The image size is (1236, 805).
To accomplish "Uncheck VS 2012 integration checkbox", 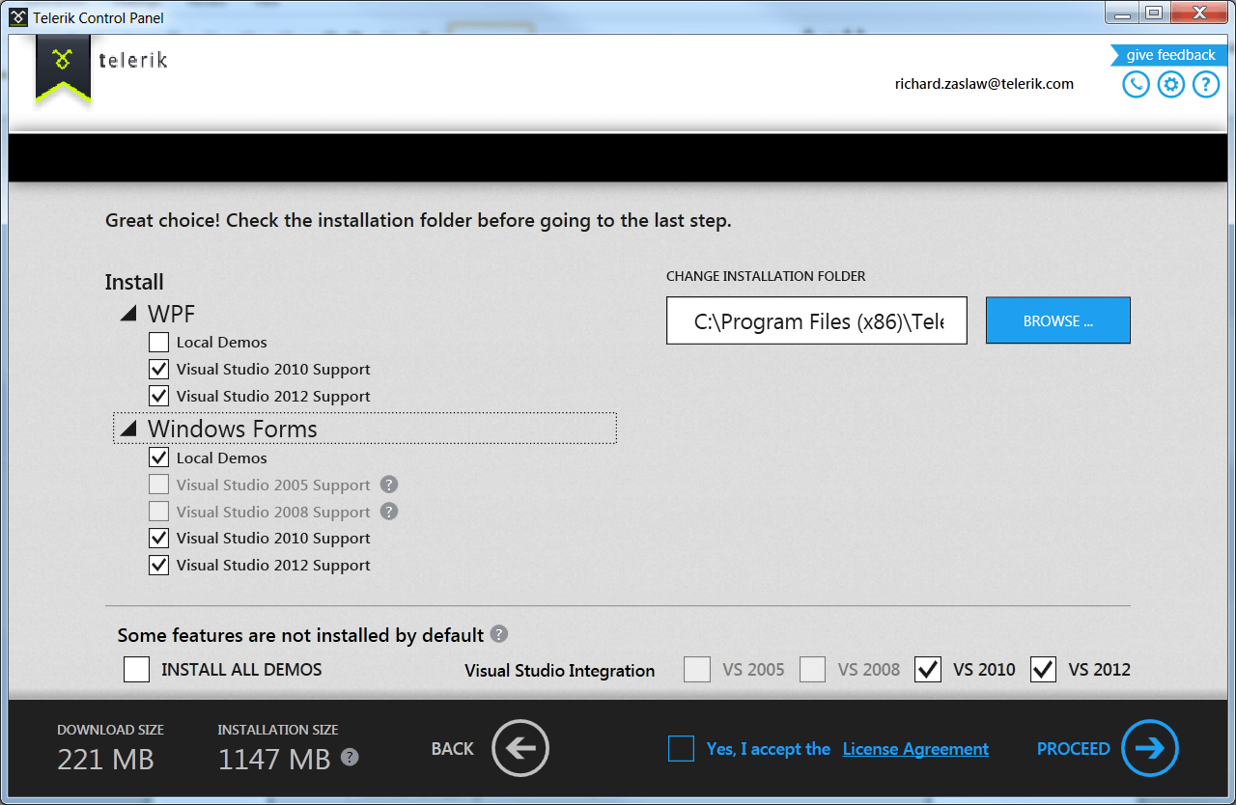I will 1043,669.
